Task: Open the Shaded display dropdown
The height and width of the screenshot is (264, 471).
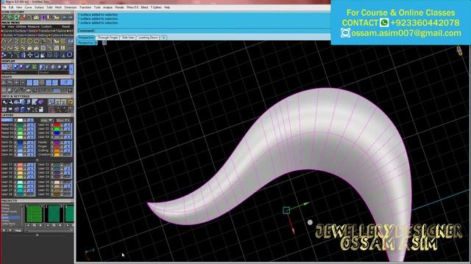Action: click(54, 73)
